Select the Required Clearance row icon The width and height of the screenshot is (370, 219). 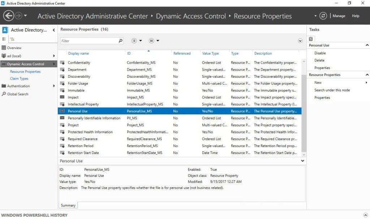tap(62, 139)
